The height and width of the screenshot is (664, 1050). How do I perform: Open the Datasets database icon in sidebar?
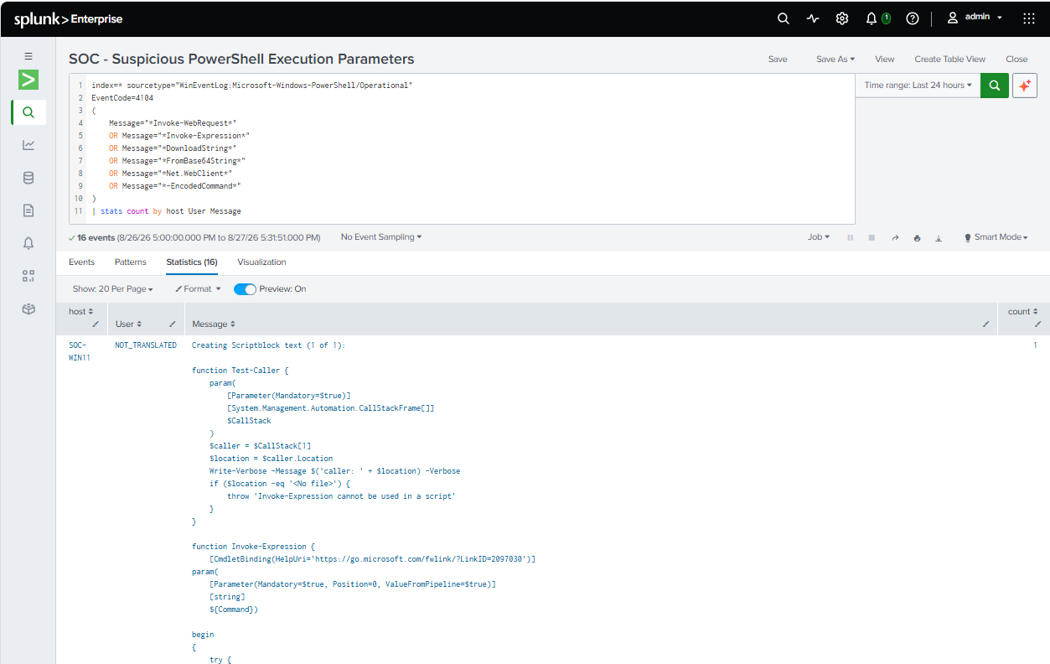tap(28, 178)
